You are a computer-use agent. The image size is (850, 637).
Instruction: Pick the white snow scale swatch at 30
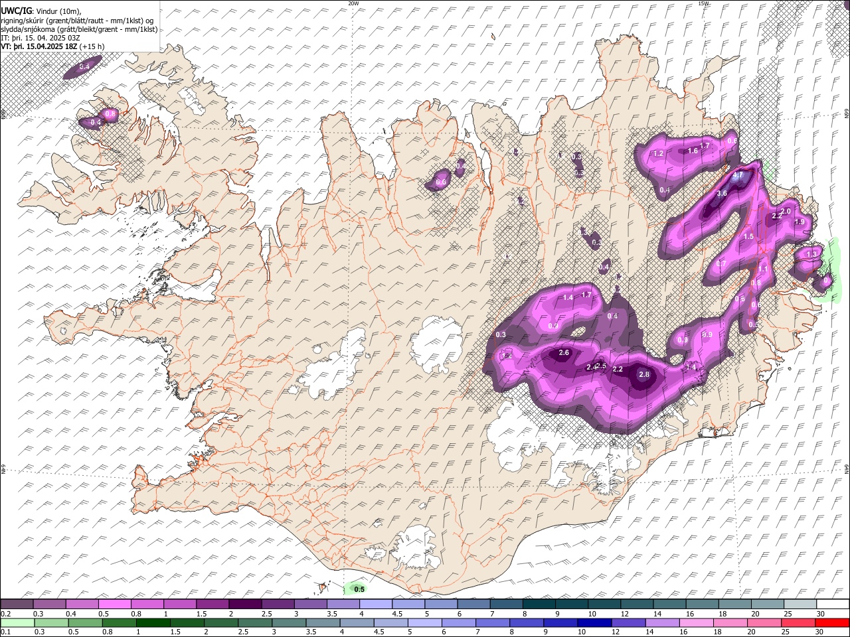coord(833,604)
